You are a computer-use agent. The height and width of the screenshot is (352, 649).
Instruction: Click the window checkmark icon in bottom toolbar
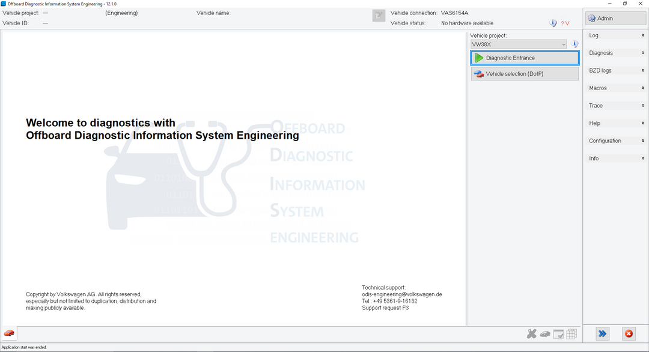(x=558, y=334)
